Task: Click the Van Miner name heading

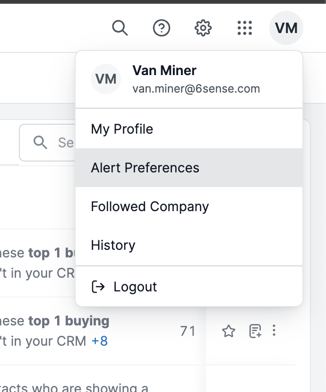Action: coord(164,70)
